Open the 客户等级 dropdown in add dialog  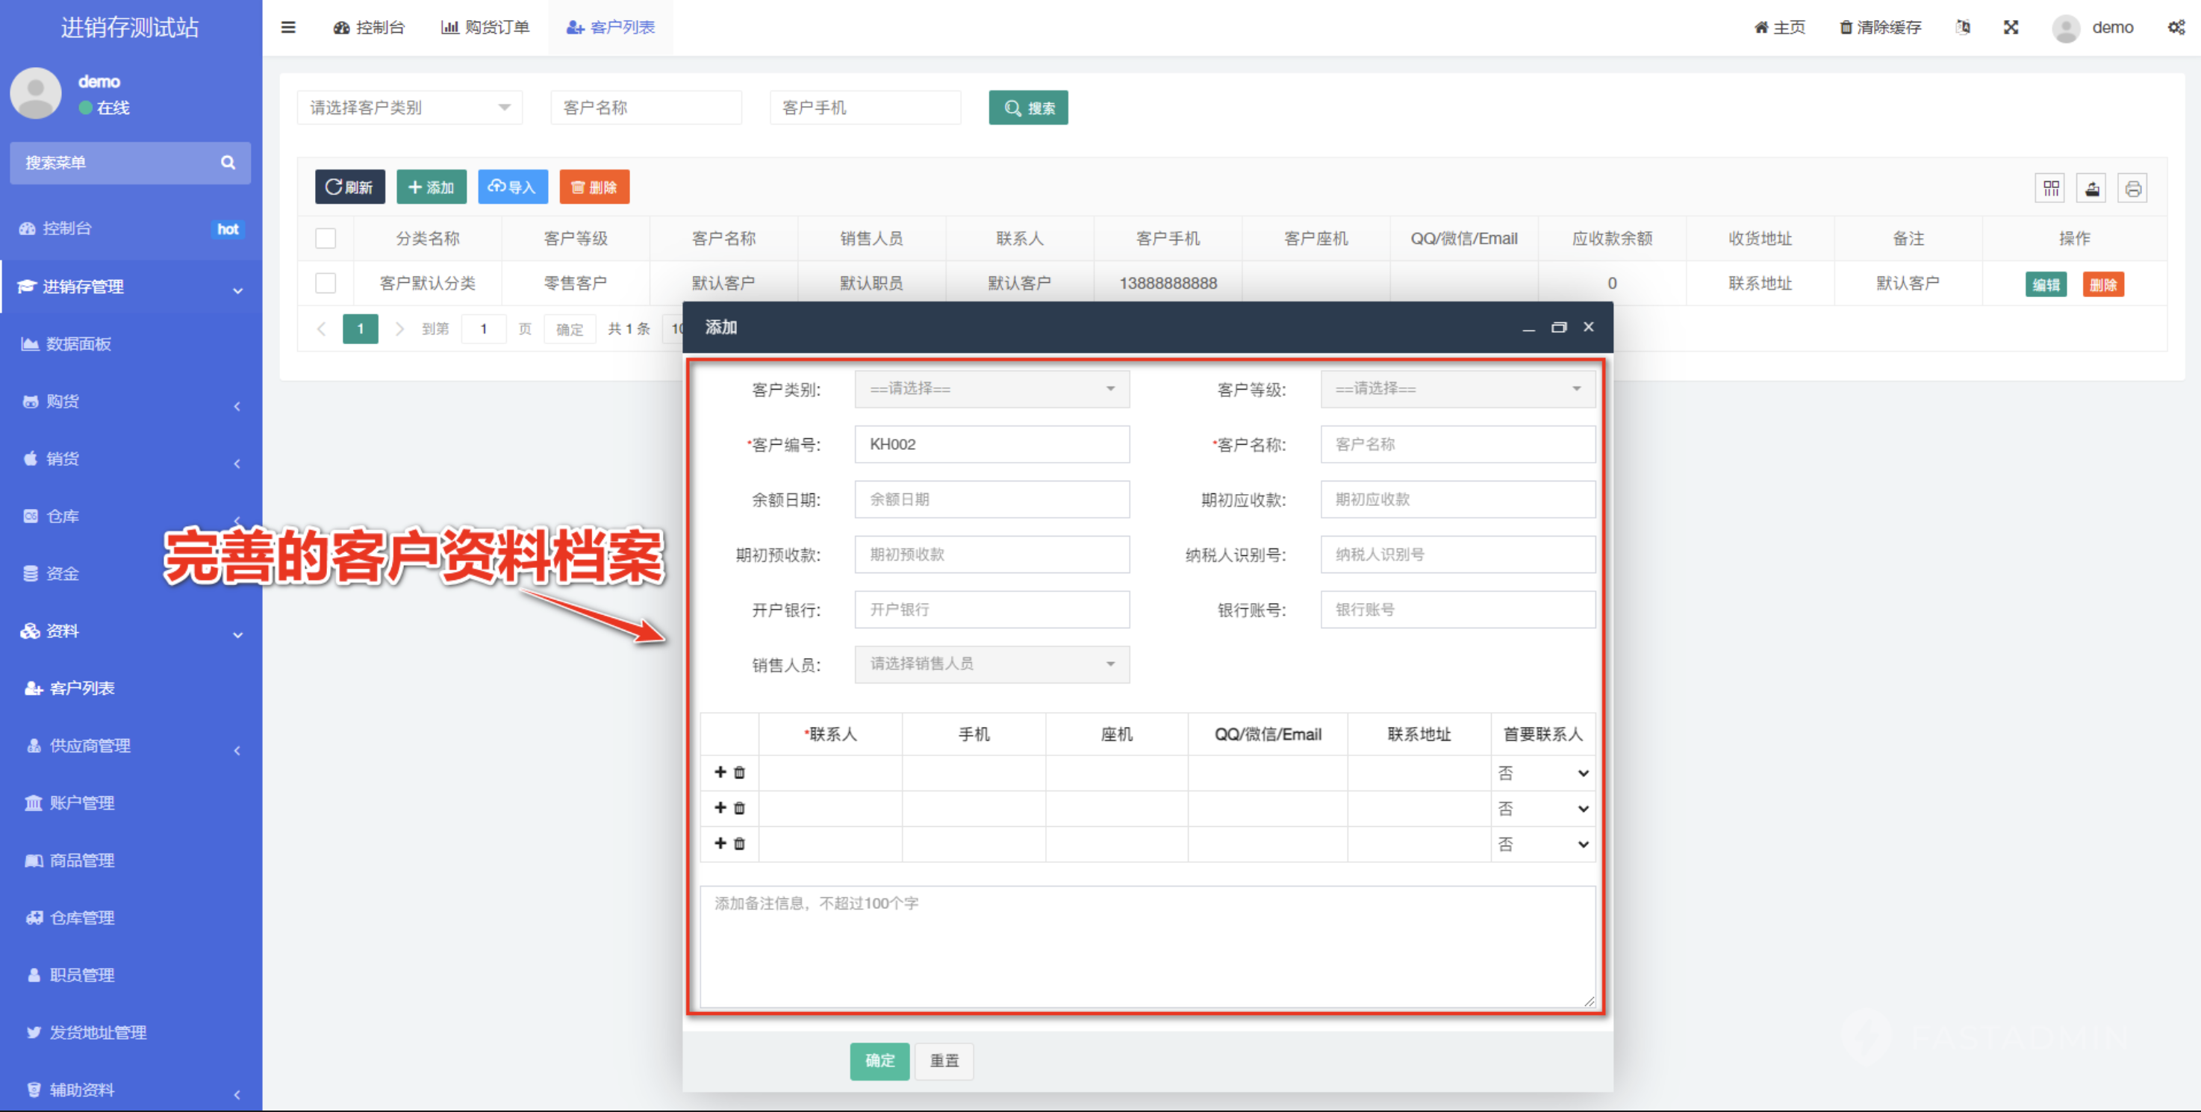coord(1457,389)
